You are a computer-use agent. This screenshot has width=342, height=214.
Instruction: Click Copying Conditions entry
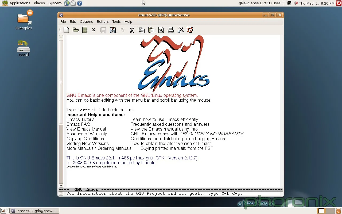[x=85, y=139]
